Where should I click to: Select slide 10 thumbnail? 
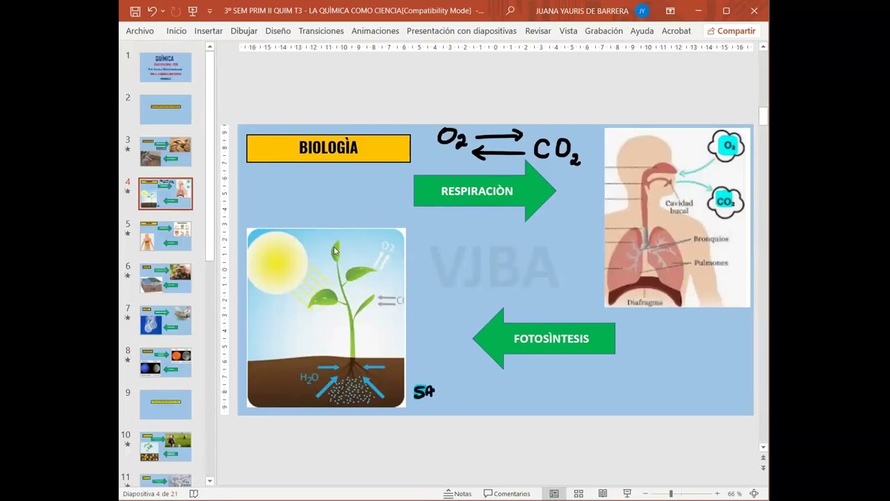point(165,447)
